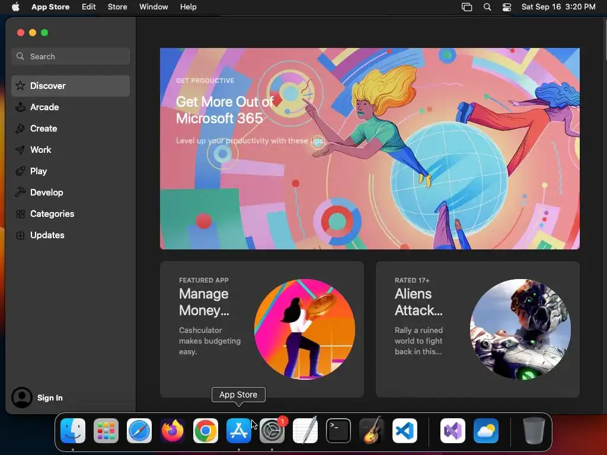The image size is (607, 455).
Task: Launch Google Chrome from the Dock
Action: click(x=206, y=431)
